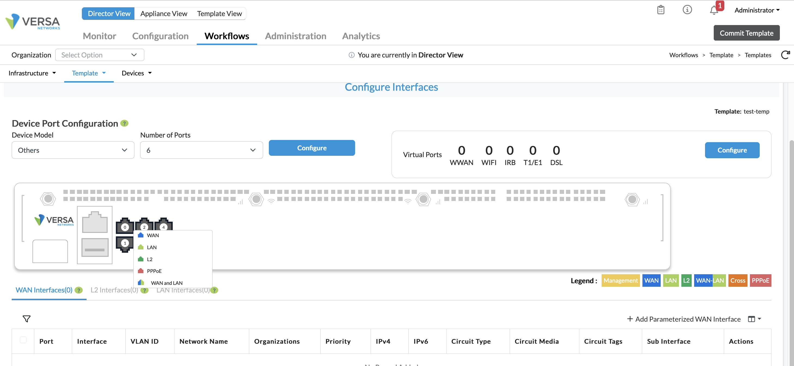Expand the Administrator user menu
Viewport: 794px width, 366px height.
757,10
